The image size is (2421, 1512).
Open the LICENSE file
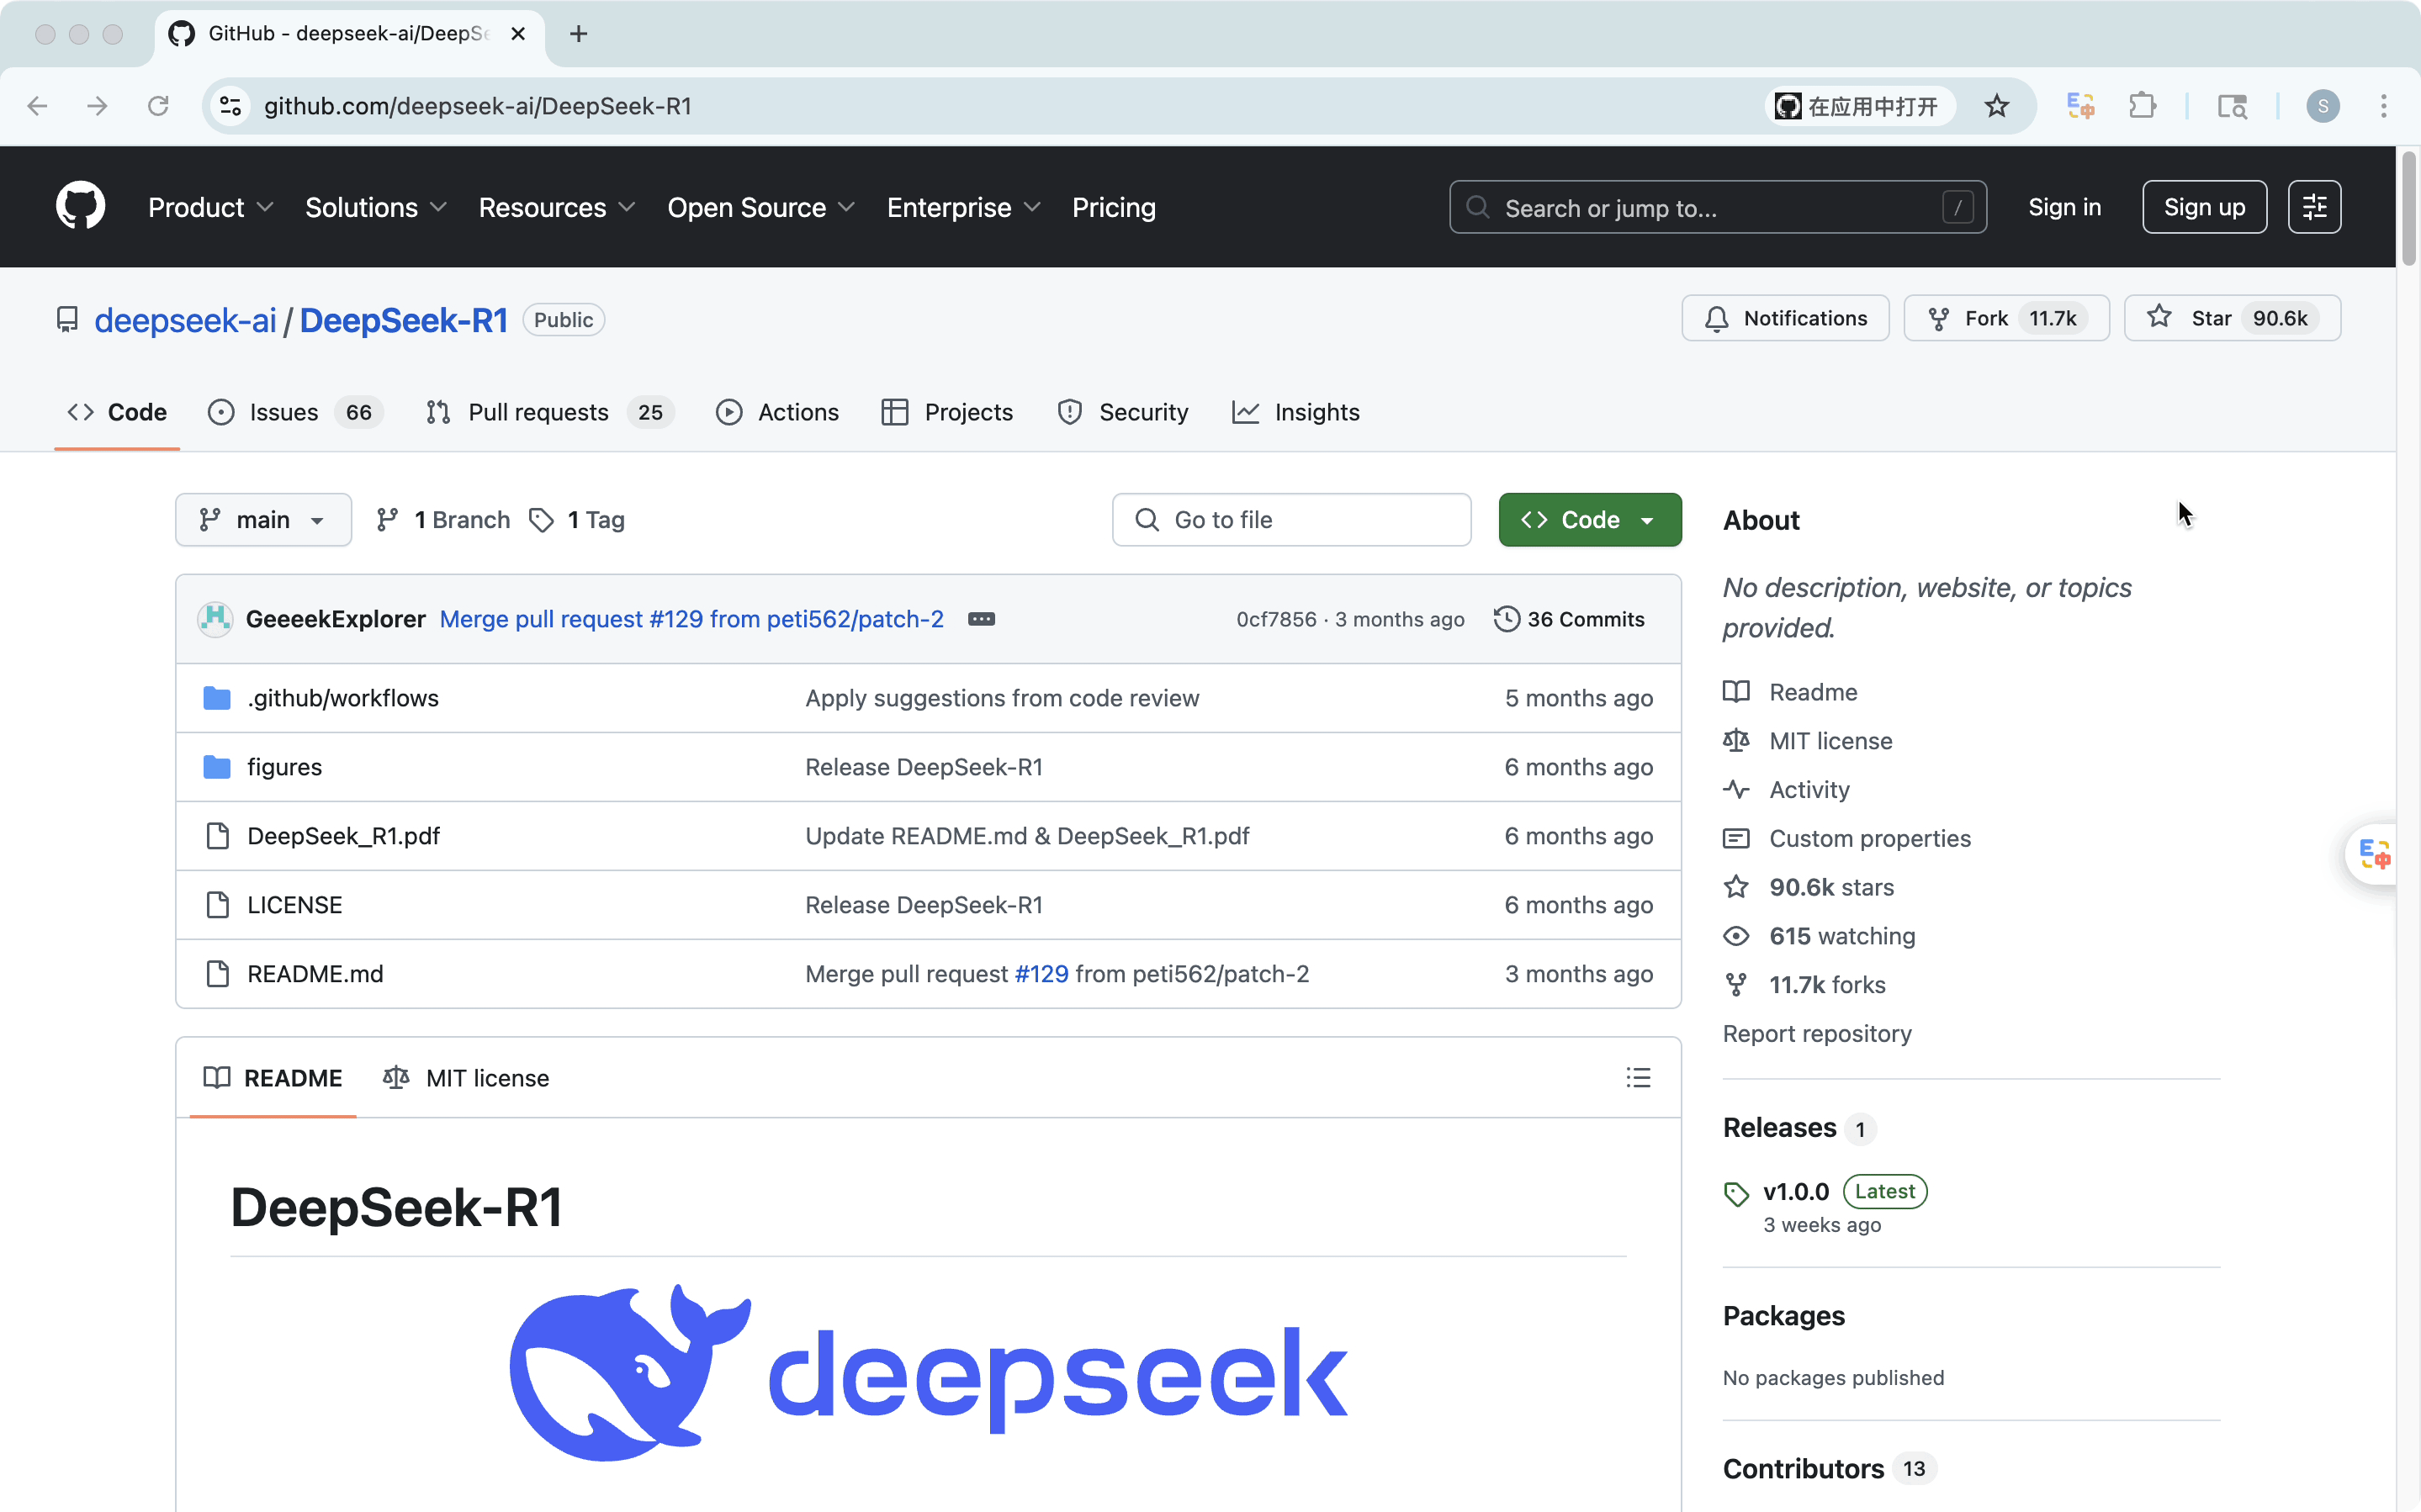(x=294, y=905)
